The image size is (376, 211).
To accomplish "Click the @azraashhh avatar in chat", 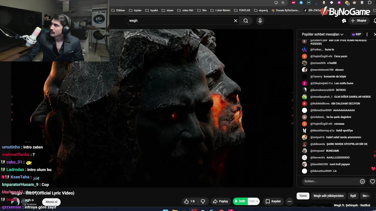I will click(304, 63).
